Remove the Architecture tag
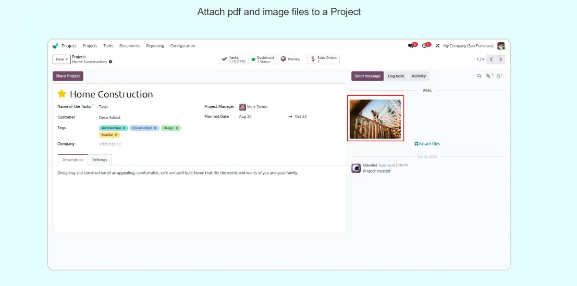The height and width of the screenshot is (286, 577). (124, 128)
